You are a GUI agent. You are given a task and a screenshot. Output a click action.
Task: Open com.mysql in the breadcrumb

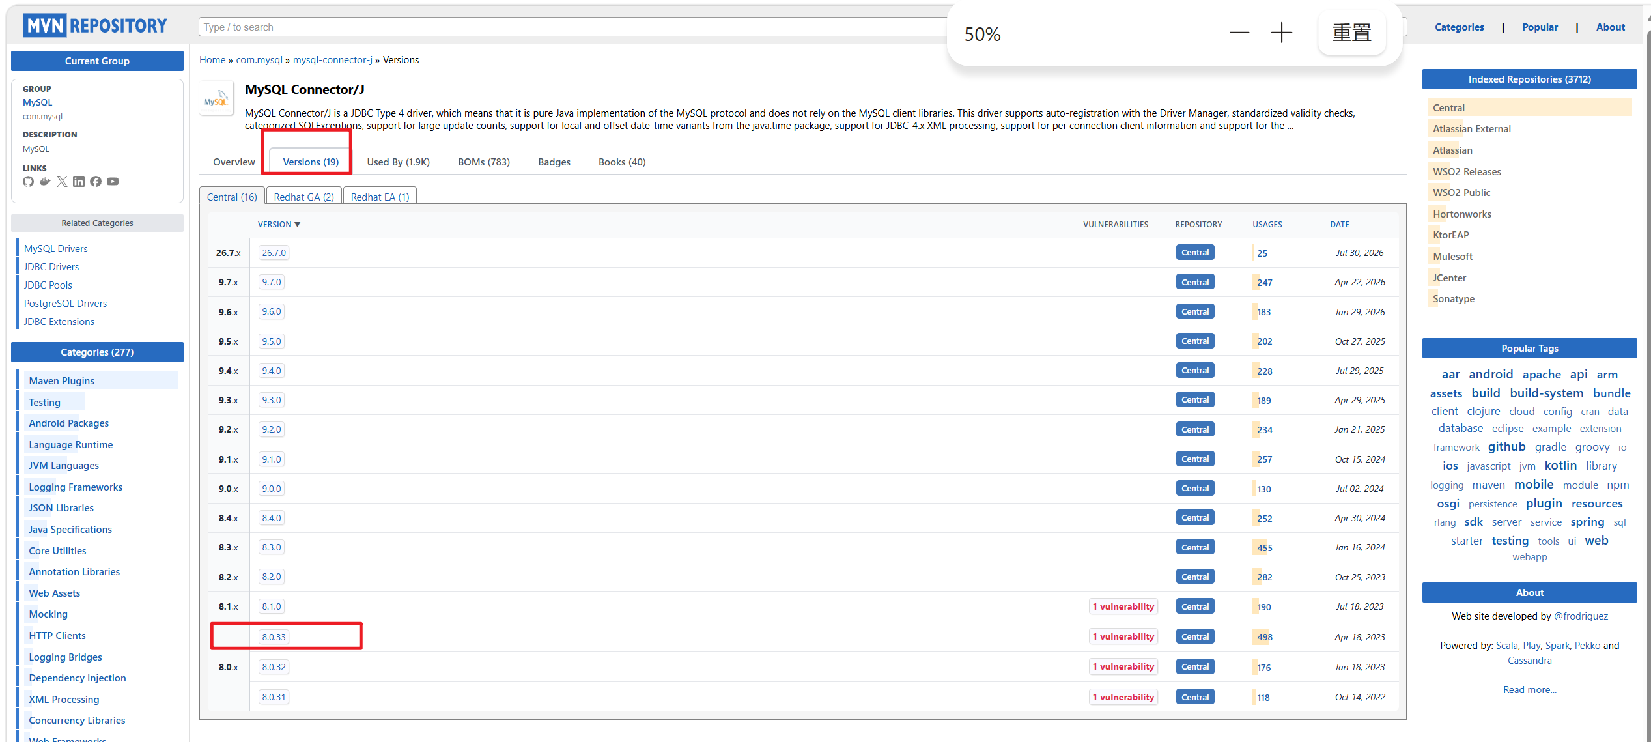tap(259, 60)
